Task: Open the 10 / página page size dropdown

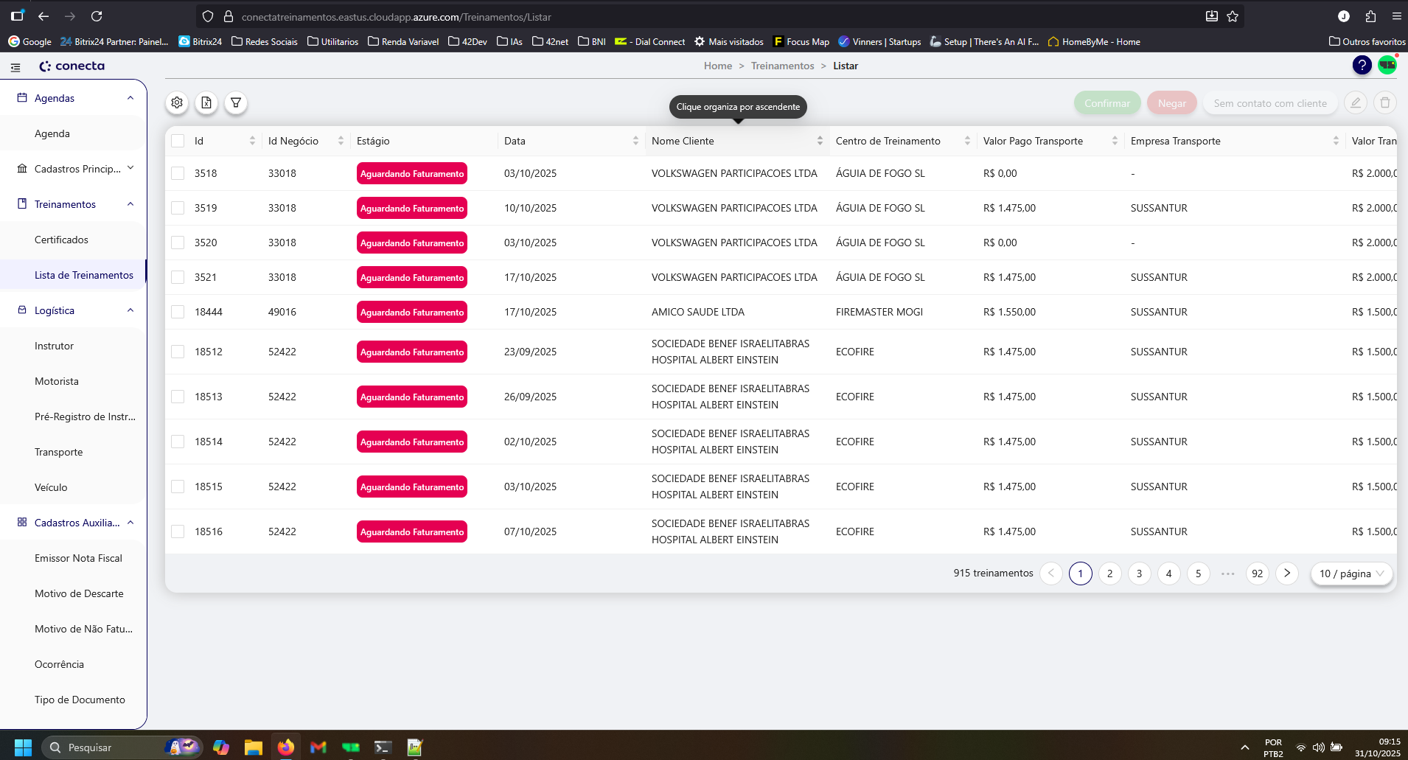Action: tap(1351, 574)
